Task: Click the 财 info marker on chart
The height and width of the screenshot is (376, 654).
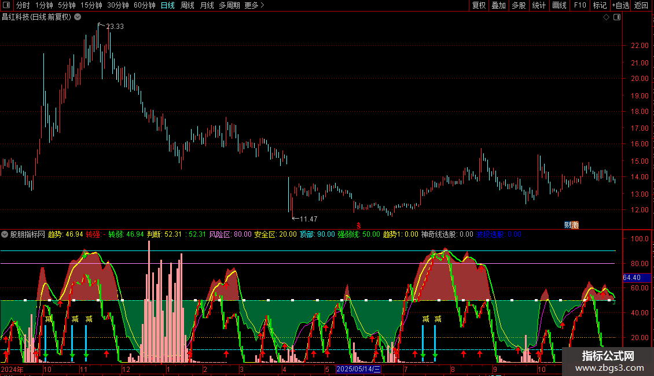Action: pyautogui.click(x=568, y=225)
